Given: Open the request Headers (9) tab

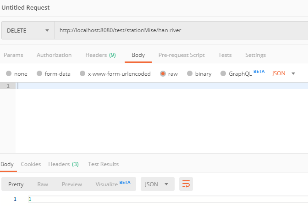Looking at the screenshot, I should (100, 55).
